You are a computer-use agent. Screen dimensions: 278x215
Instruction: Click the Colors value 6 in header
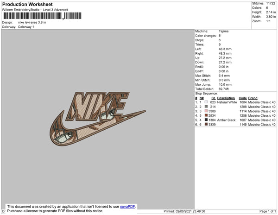(x=267, y=8)
